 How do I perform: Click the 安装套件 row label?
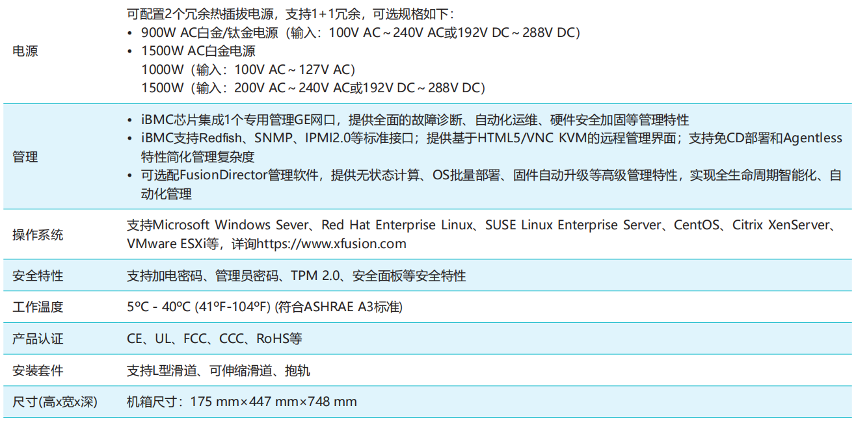tap(38, 371)
